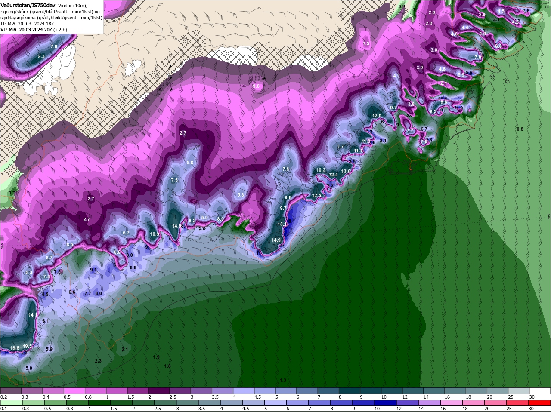Click the 2.3 value on the map

[98, 361]
